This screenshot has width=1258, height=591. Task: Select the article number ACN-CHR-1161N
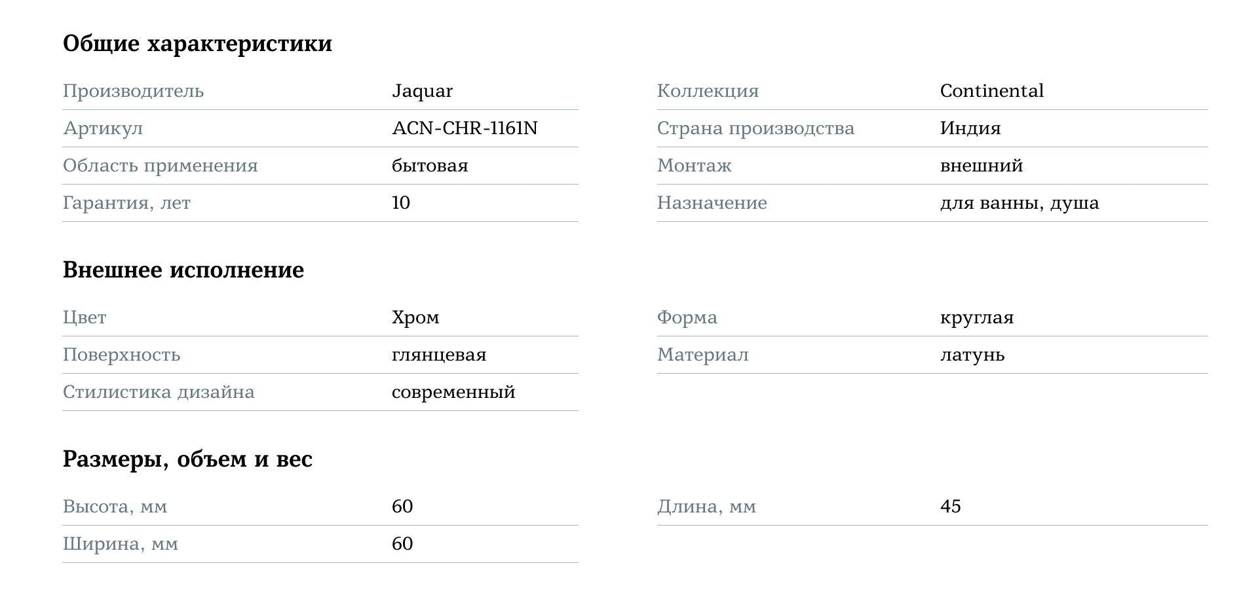click(x=465, y=128)
